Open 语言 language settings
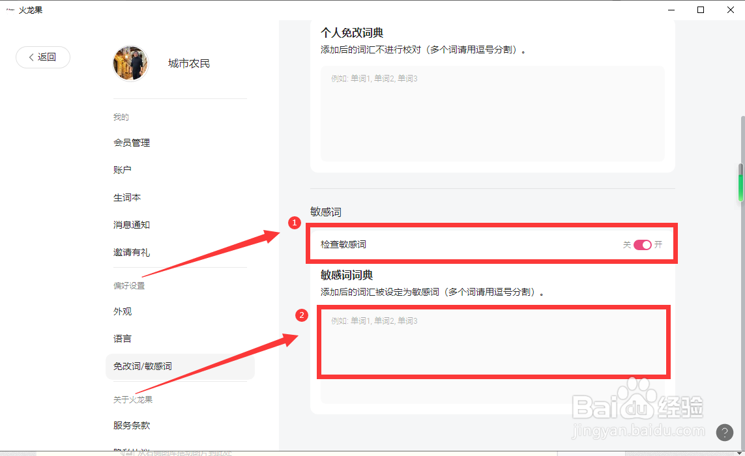745x456 pixels. tap(122, 339)
